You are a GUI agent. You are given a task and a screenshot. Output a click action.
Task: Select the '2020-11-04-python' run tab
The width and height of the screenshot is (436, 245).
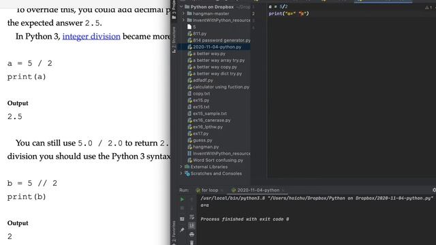point(255,191)
